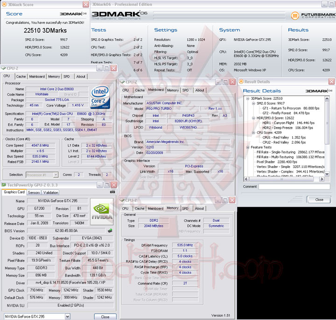Minimize the CPU-Z Memory window

218,200
